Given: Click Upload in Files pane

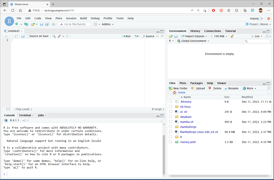Looking at the screenshot, I should click(x=198, y=88).
